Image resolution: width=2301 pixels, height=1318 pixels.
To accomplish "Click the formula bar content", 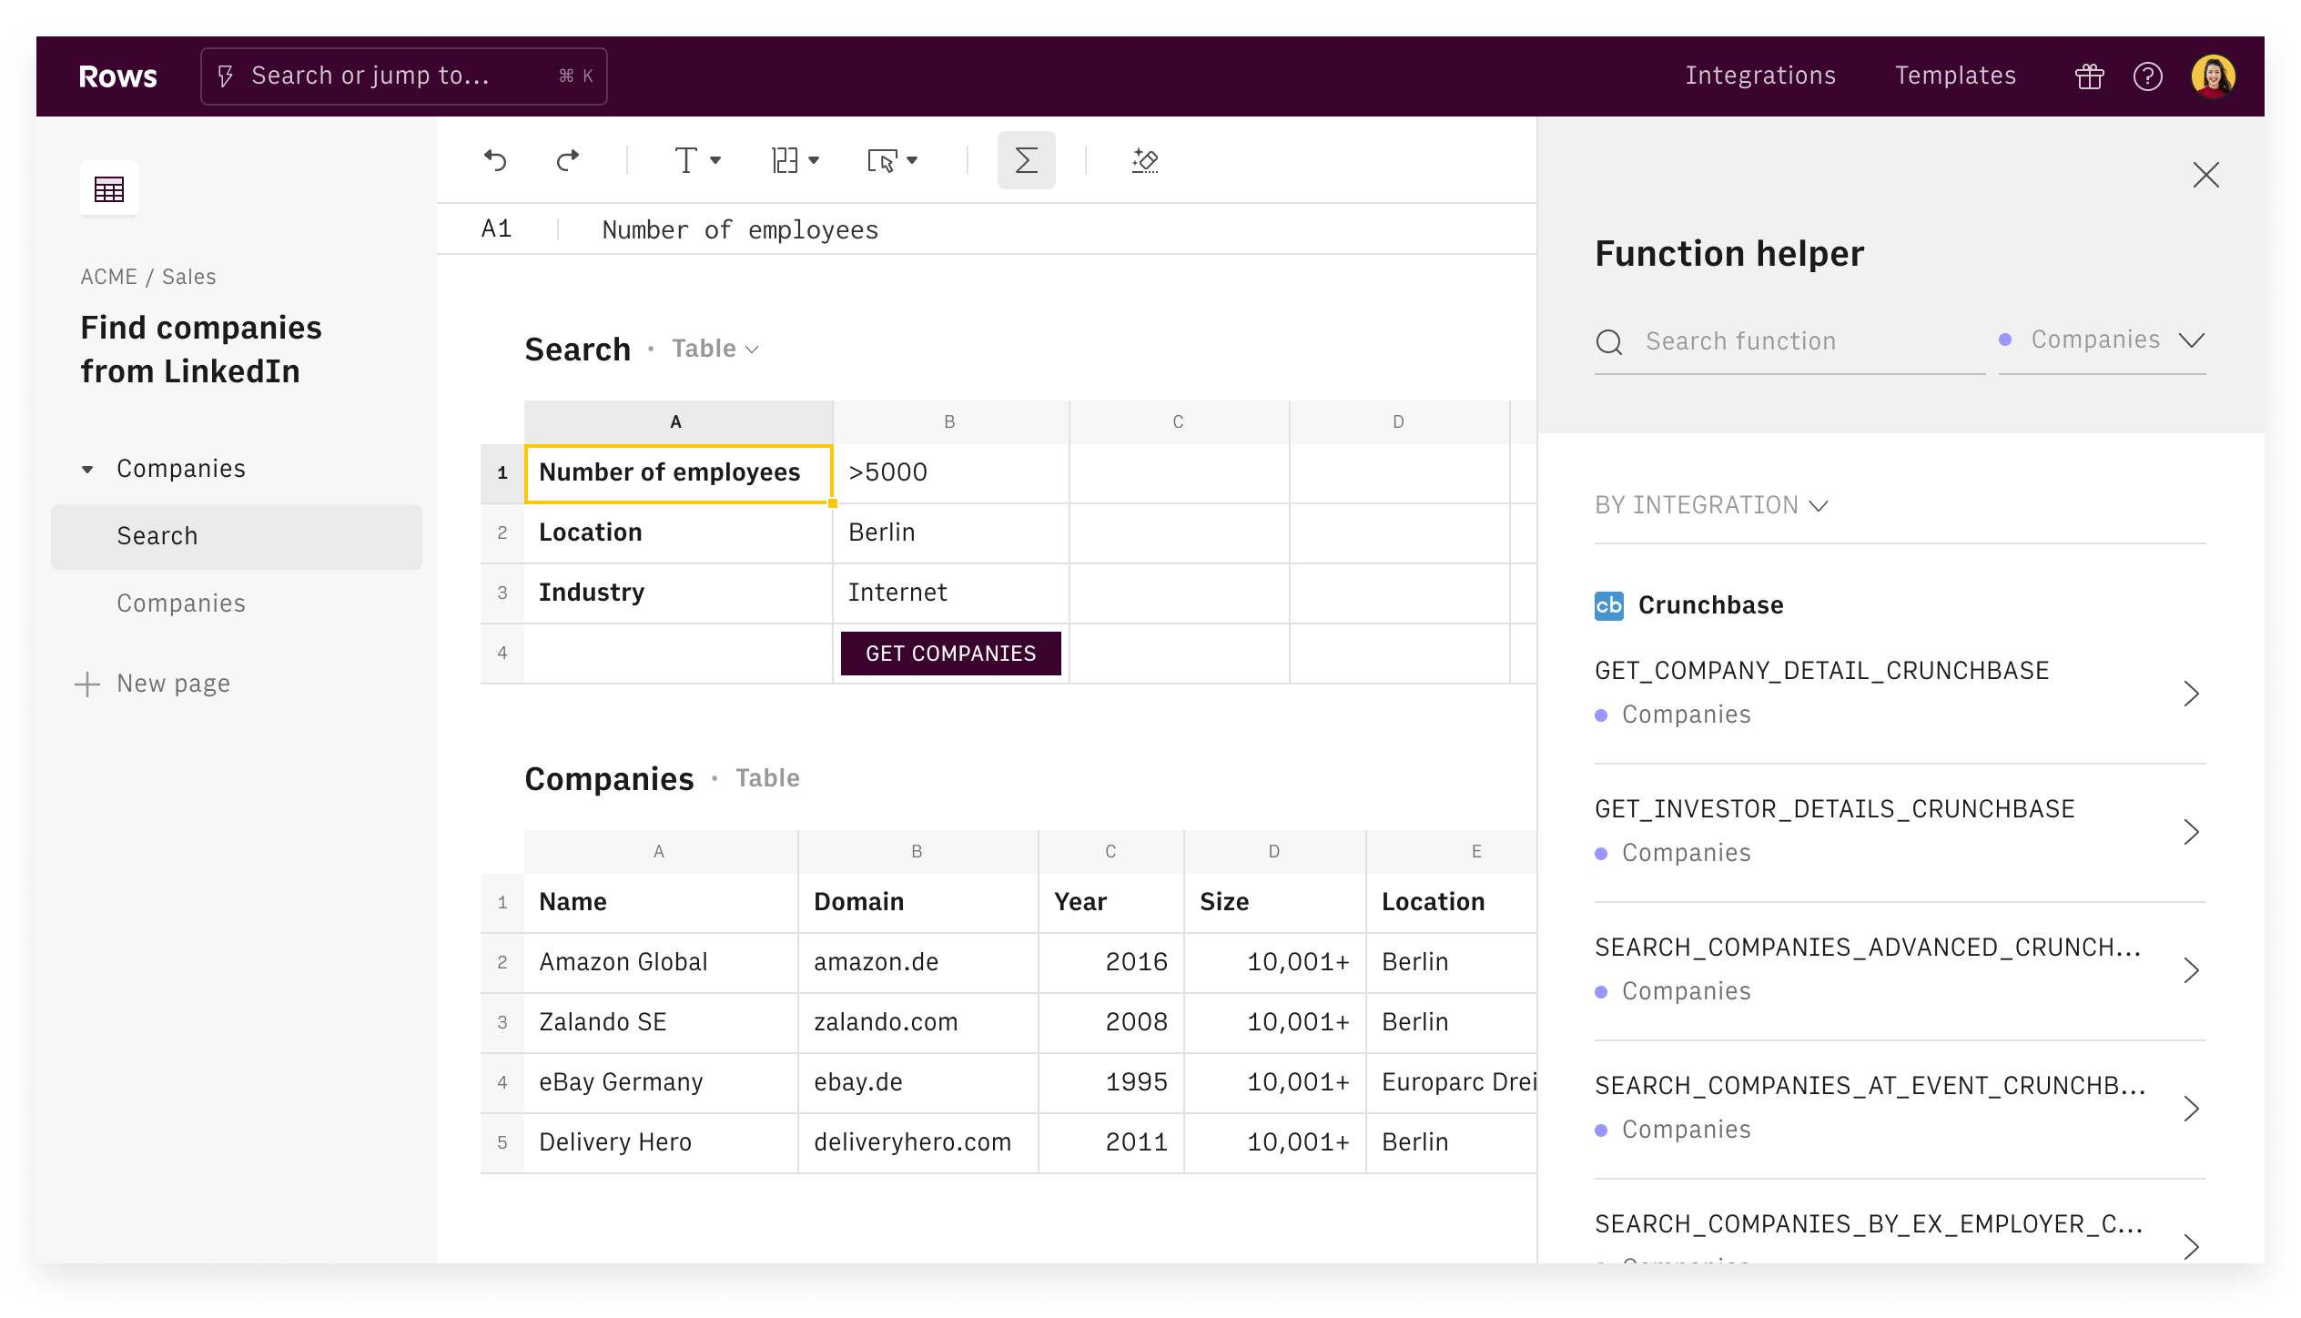I will pos(740,230).
